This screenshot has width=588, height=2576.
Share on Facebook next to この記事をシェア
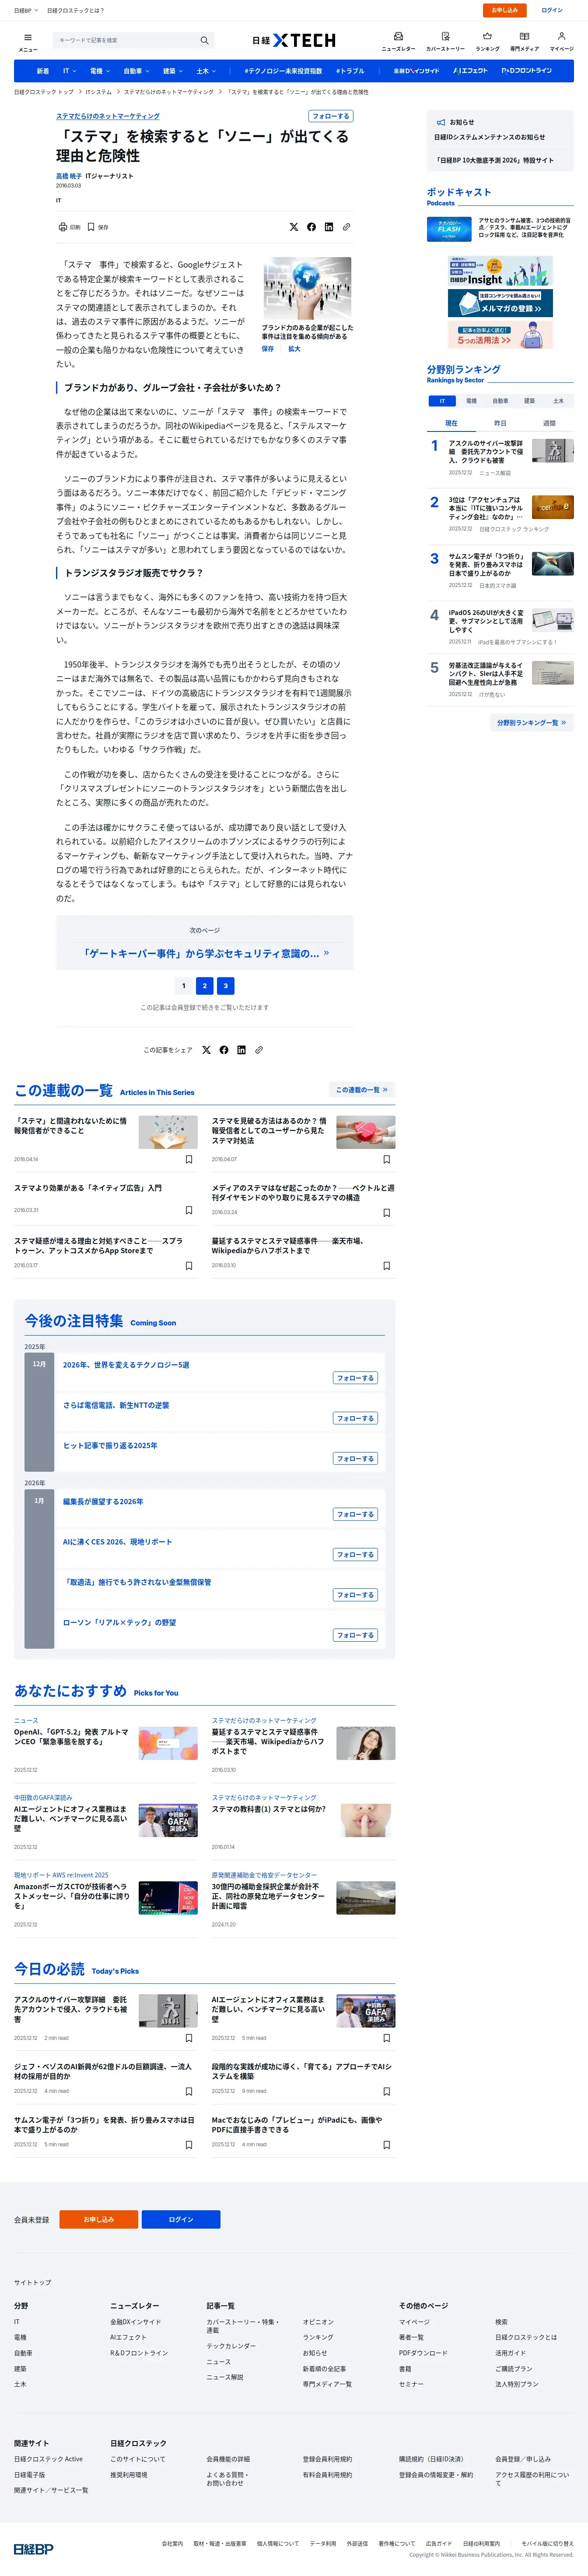pos(224,1050)
